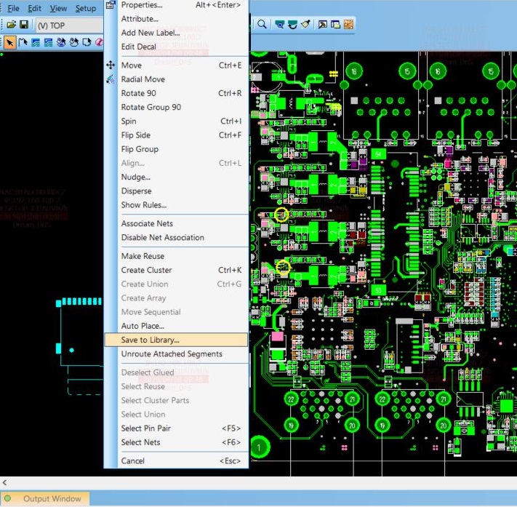Choose Disperse from the menu
The image size is (517, 507).
(x=177, y=191)
